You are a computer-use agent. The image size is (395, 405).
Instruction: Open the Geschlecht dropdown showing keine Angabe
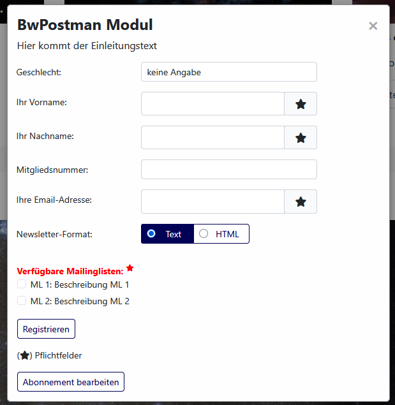pyautogui.click(x=229, y=72)
